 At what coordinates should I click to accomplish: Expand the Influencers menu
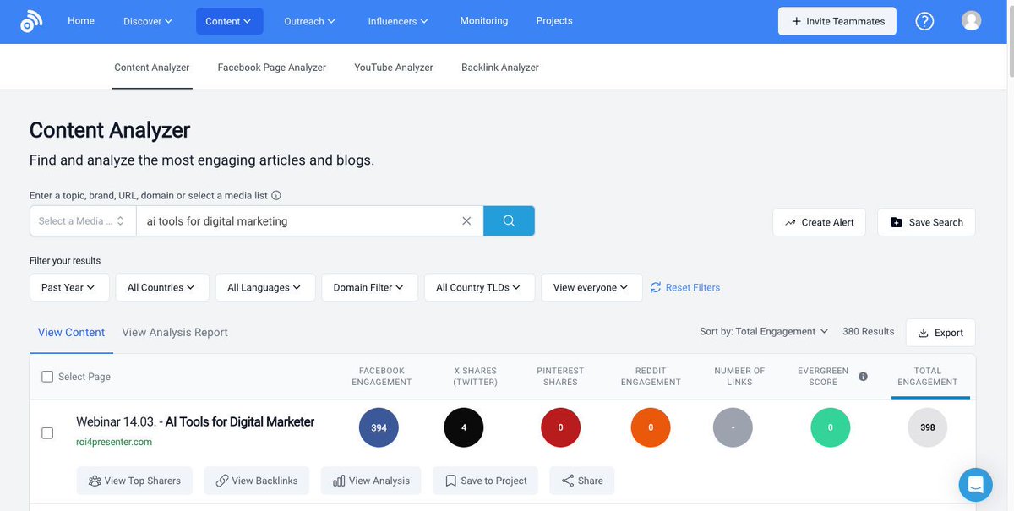click(x=398, y=21)
